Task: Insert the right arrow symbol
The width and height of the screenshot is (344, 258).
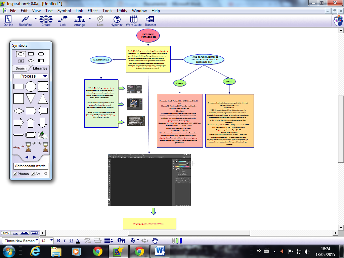Action: coord(19,123)
